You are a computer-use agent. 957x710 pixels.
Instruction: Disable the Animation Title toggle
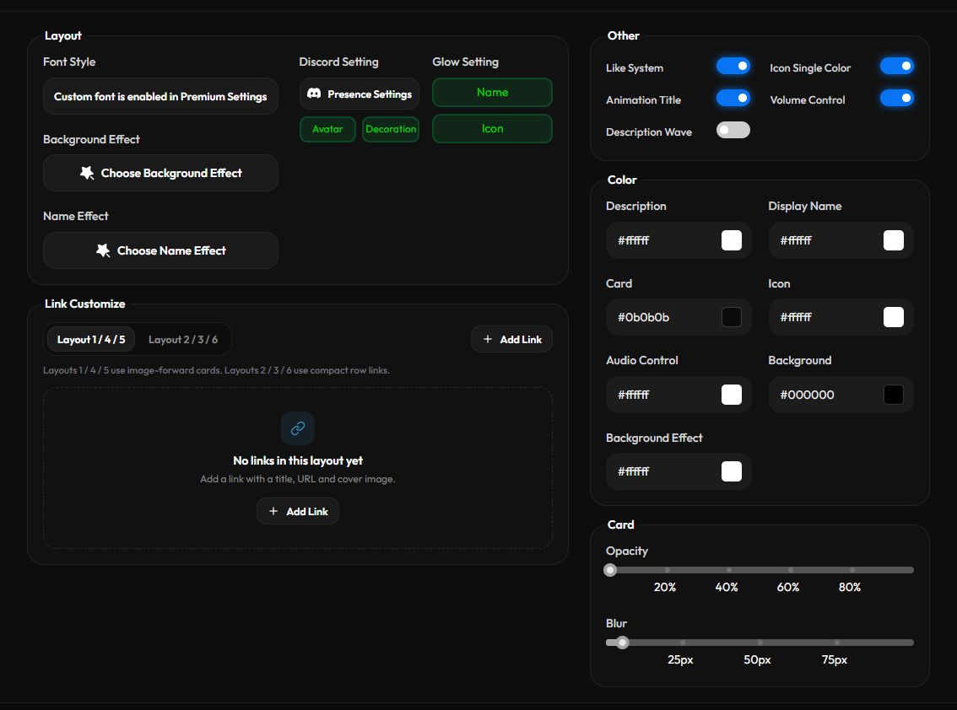[x=733, y=98]
